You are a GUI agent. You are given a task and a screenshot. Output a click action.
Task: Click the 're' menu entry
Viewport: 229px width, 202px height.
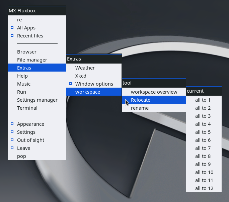coord(37,19)
